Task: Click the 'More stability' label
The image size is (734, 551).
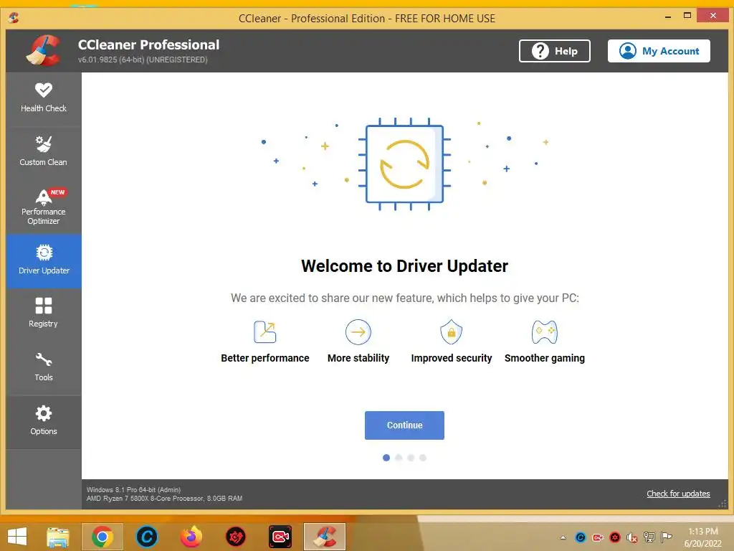Action: [358, 358]
